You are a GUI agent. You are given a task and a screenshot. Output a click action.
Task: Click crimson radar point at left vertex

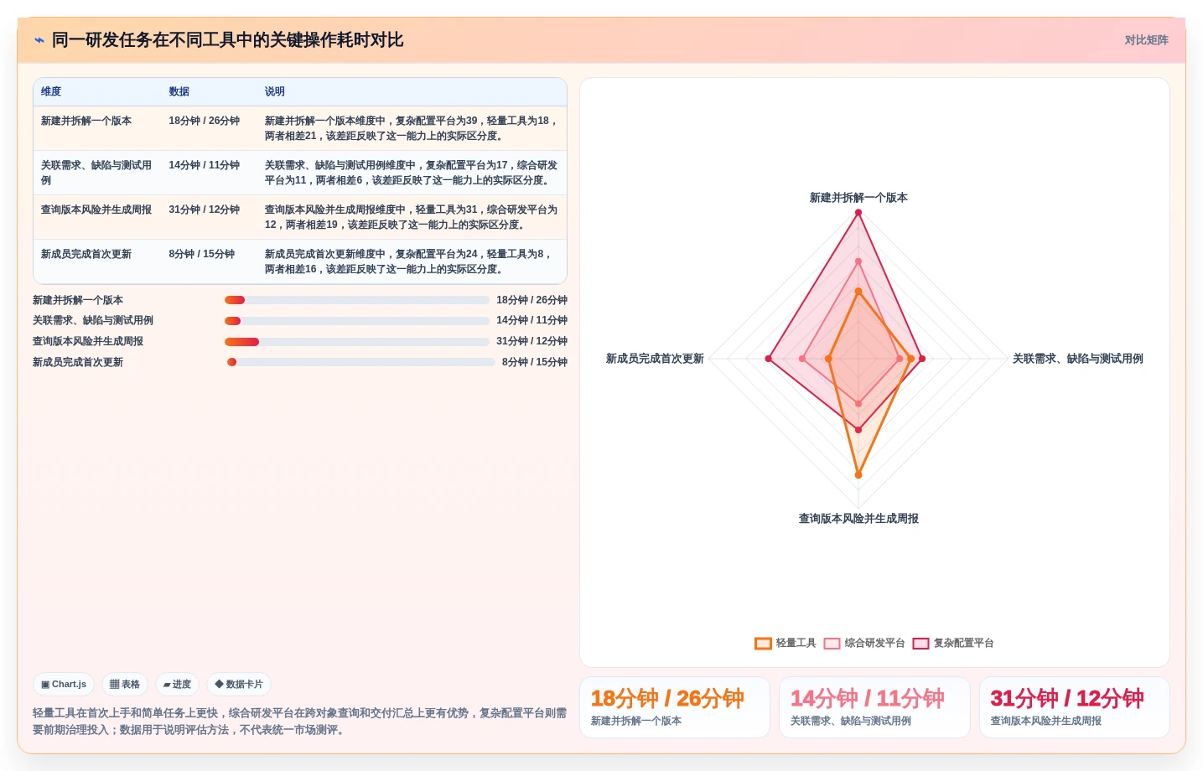768,359
